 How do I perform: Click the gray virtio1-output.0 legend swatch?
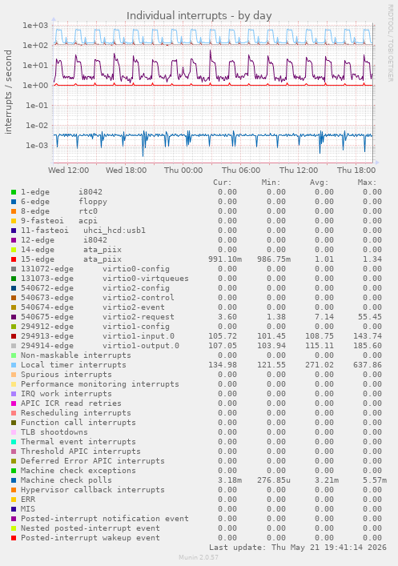pos(14,346)
